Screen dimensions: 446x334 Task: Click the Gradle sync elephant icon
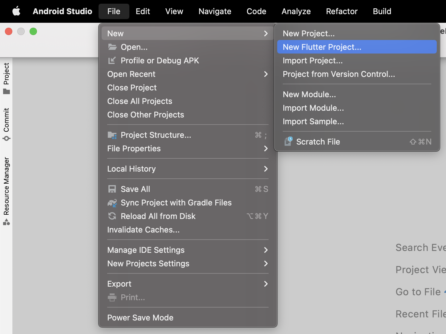pos(112,203)
